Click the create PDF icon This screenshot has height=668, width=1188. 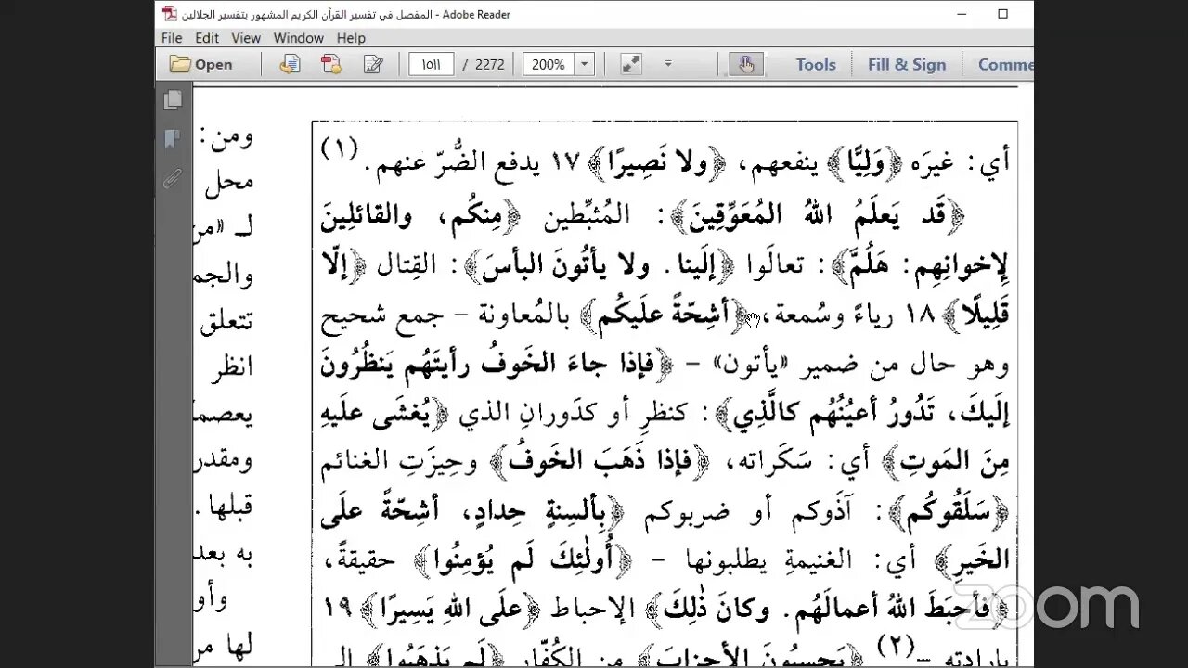(331, 64)
